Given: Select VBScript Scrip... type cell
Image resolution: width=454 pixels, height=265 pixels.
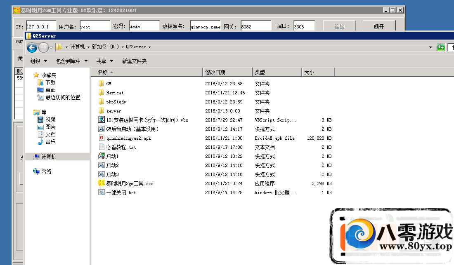Looking at the screenshot, I should (x=275, y=120).
